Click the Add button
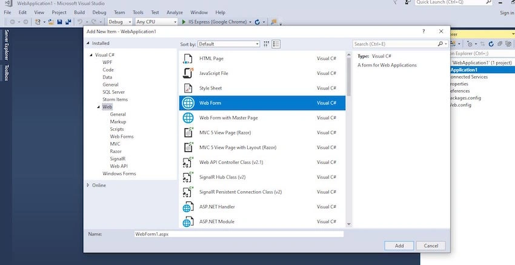Screen dimensions: 515x265 point(399,246)
